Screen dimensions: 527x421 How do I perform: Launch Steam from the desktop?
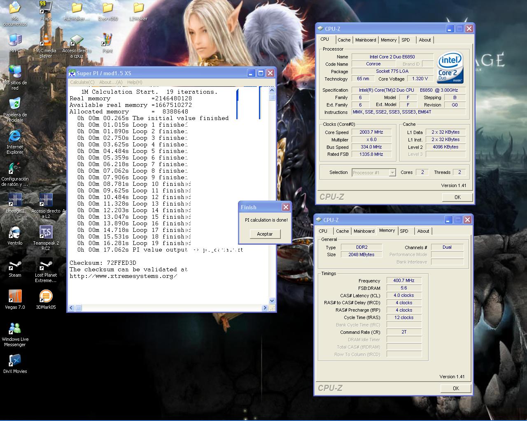(15, 265)
